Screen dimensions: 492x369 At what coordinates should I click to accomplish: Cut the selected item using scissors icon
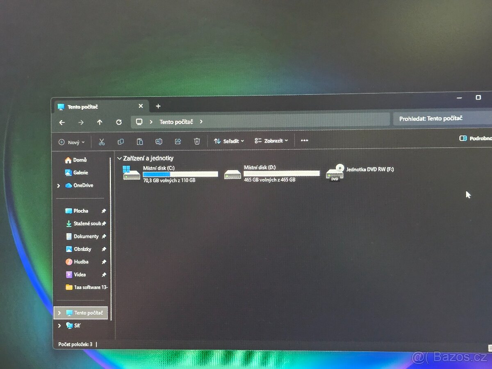[102, 141]
